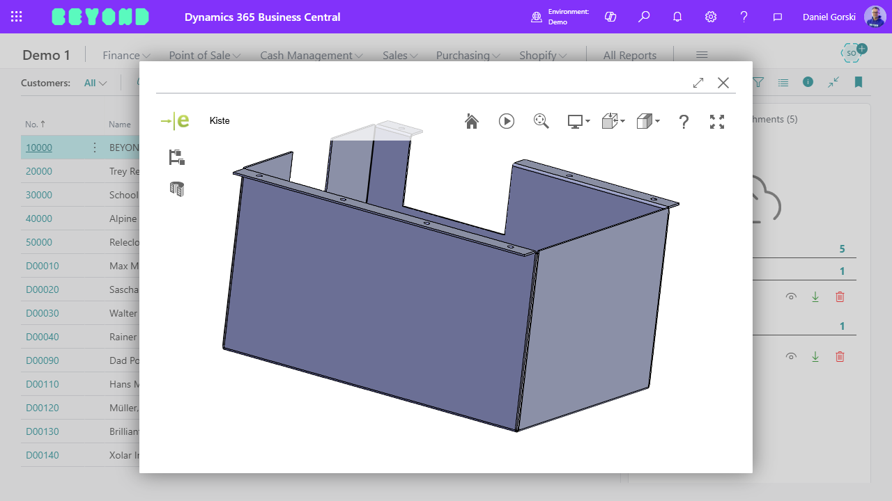Expand the viewer dialog with diagonal arrows
The height and width of the screenshot is (501, 892).
(698, 83)
